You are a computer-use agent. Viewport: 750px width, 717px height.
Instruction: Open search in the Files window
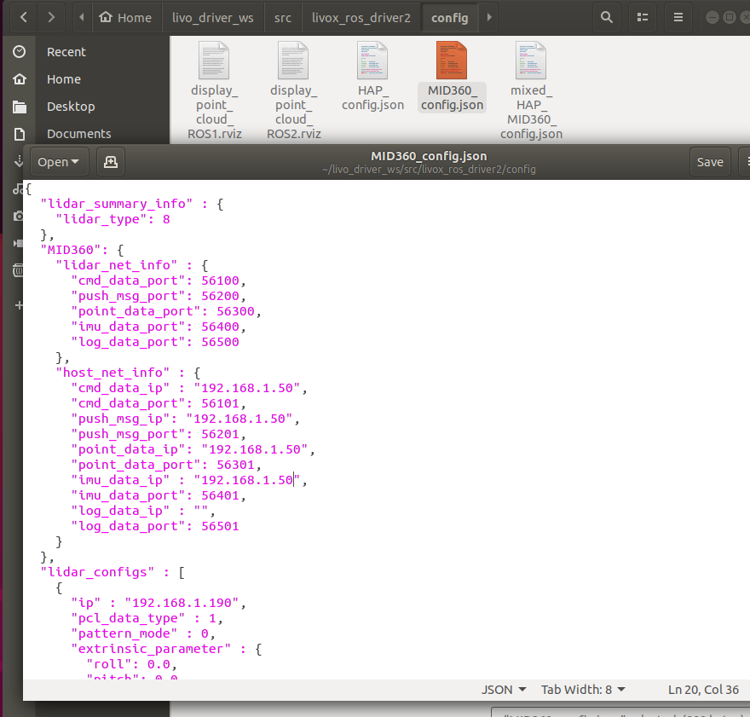607,18
